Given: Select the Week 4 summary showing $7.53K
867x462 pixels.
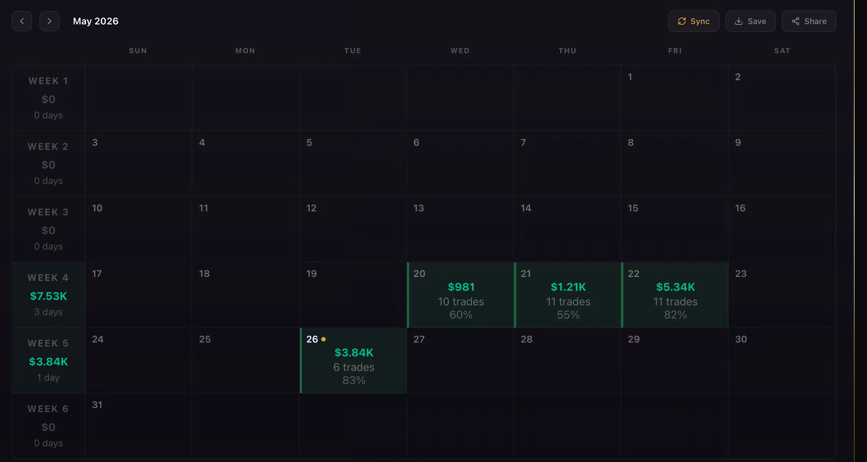Looking at the screenshot, I should 48,295.
